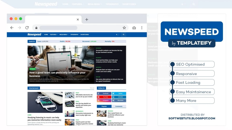Image resolution: width=232 pixels, height=130 pixels.
Task: Open 'Successful analysis can become the key' article
Action: [x=109, y=51]
